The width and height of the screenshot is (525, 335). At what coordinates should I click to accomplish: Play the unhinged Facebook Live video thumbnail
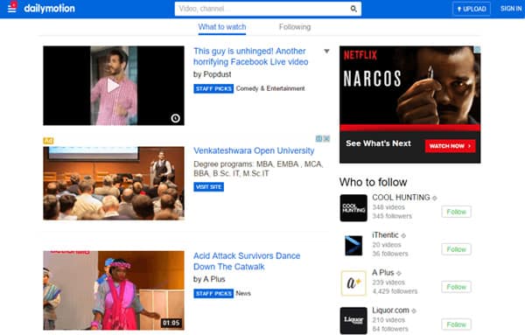(x=114, y=86)
